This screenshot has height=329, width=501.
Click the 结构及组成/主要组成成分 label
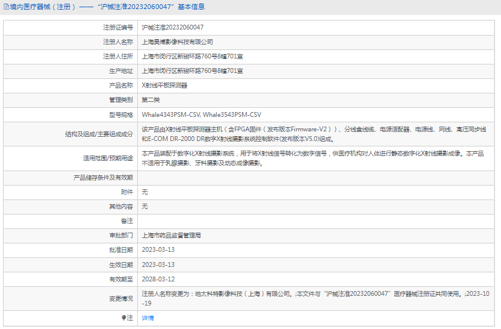(99, 134)
